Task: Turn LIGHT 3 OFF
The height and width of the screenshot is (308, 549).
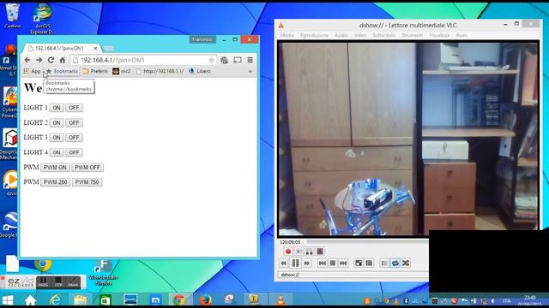Action: (x=74, y=138)
